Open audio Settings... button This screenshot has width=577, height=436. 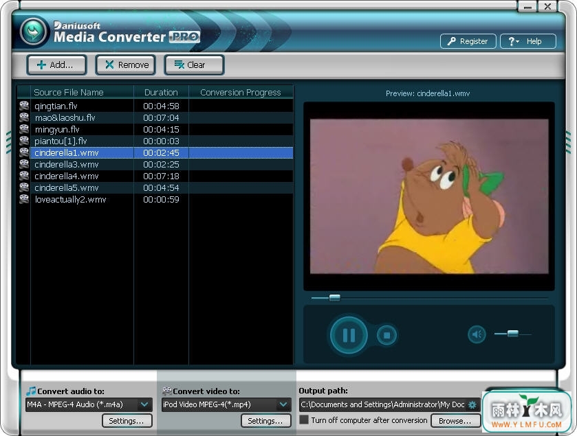coord(127,421)
